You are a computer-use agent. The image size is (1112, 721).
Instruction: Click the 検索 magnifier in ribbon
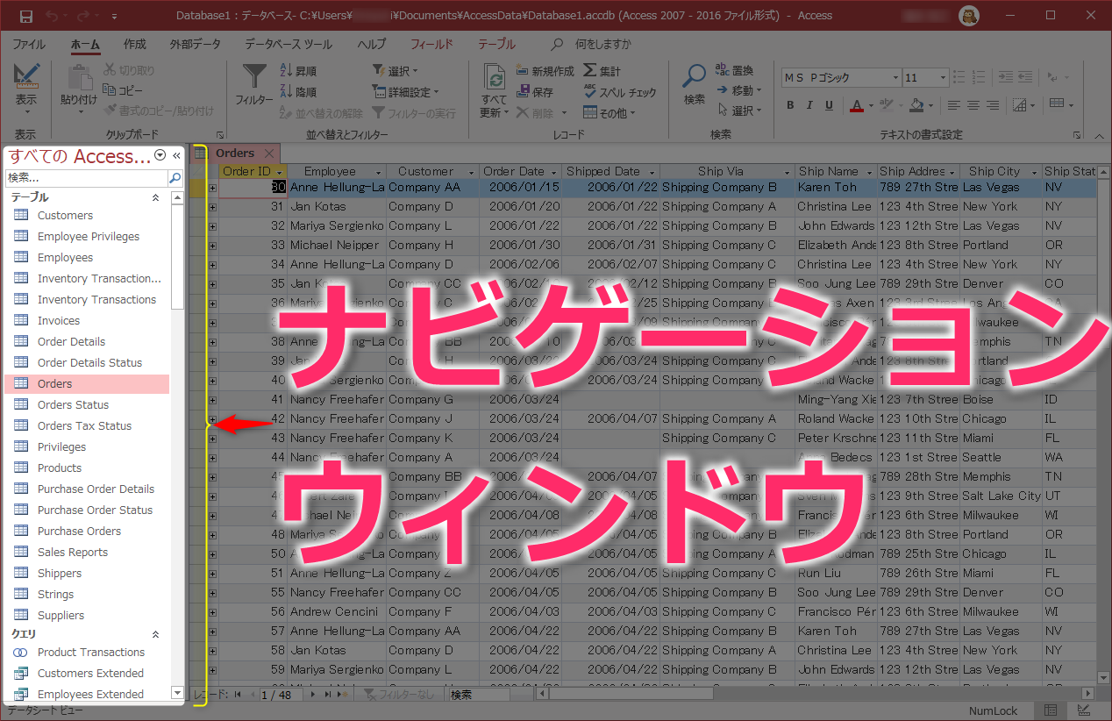coord(695,79)
